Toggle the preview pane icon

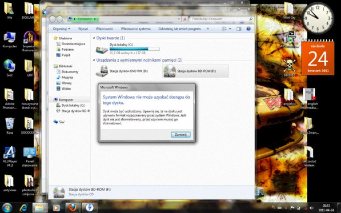pos(239,29)
